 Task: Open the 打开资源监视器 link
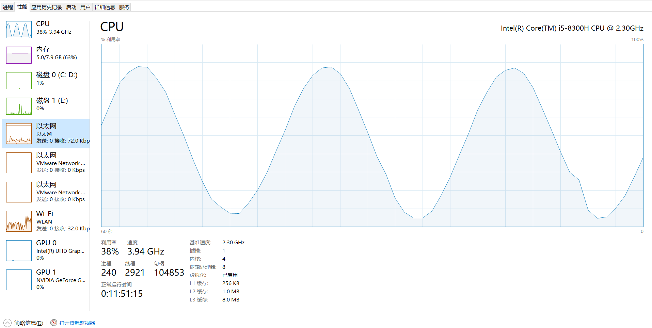(x=77, y=323)
